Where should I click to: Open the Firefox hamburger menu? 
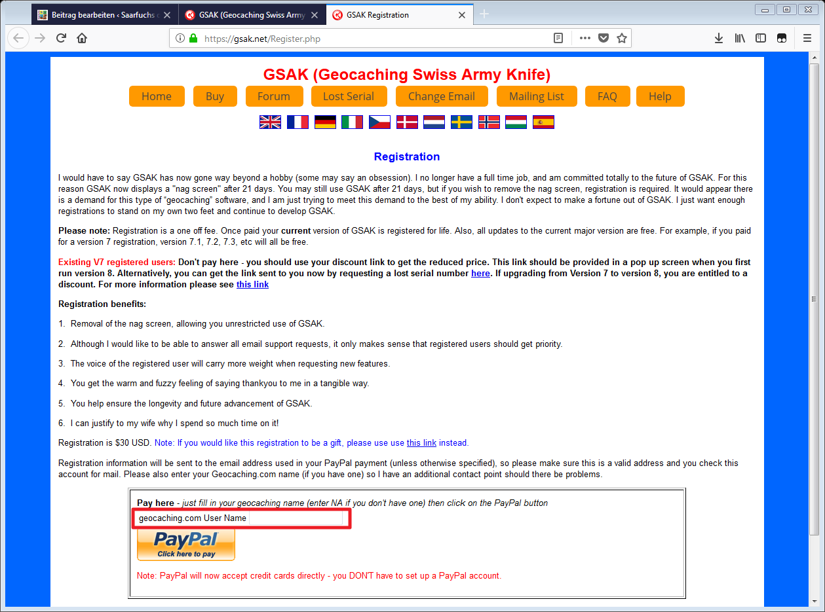(x=807, y=38)
